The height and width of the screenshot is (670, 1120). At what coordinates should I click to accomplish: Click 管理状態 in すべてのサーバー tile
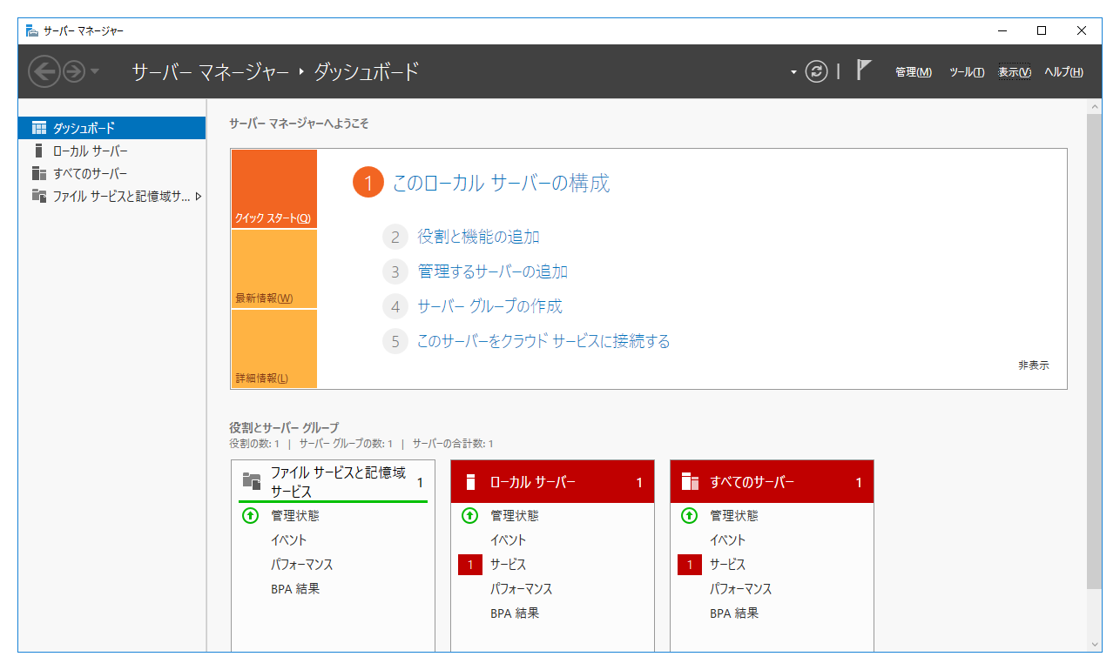point(734,516)
